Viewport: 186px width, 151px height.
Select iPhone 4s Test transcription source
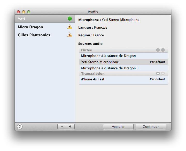(123, 79)
